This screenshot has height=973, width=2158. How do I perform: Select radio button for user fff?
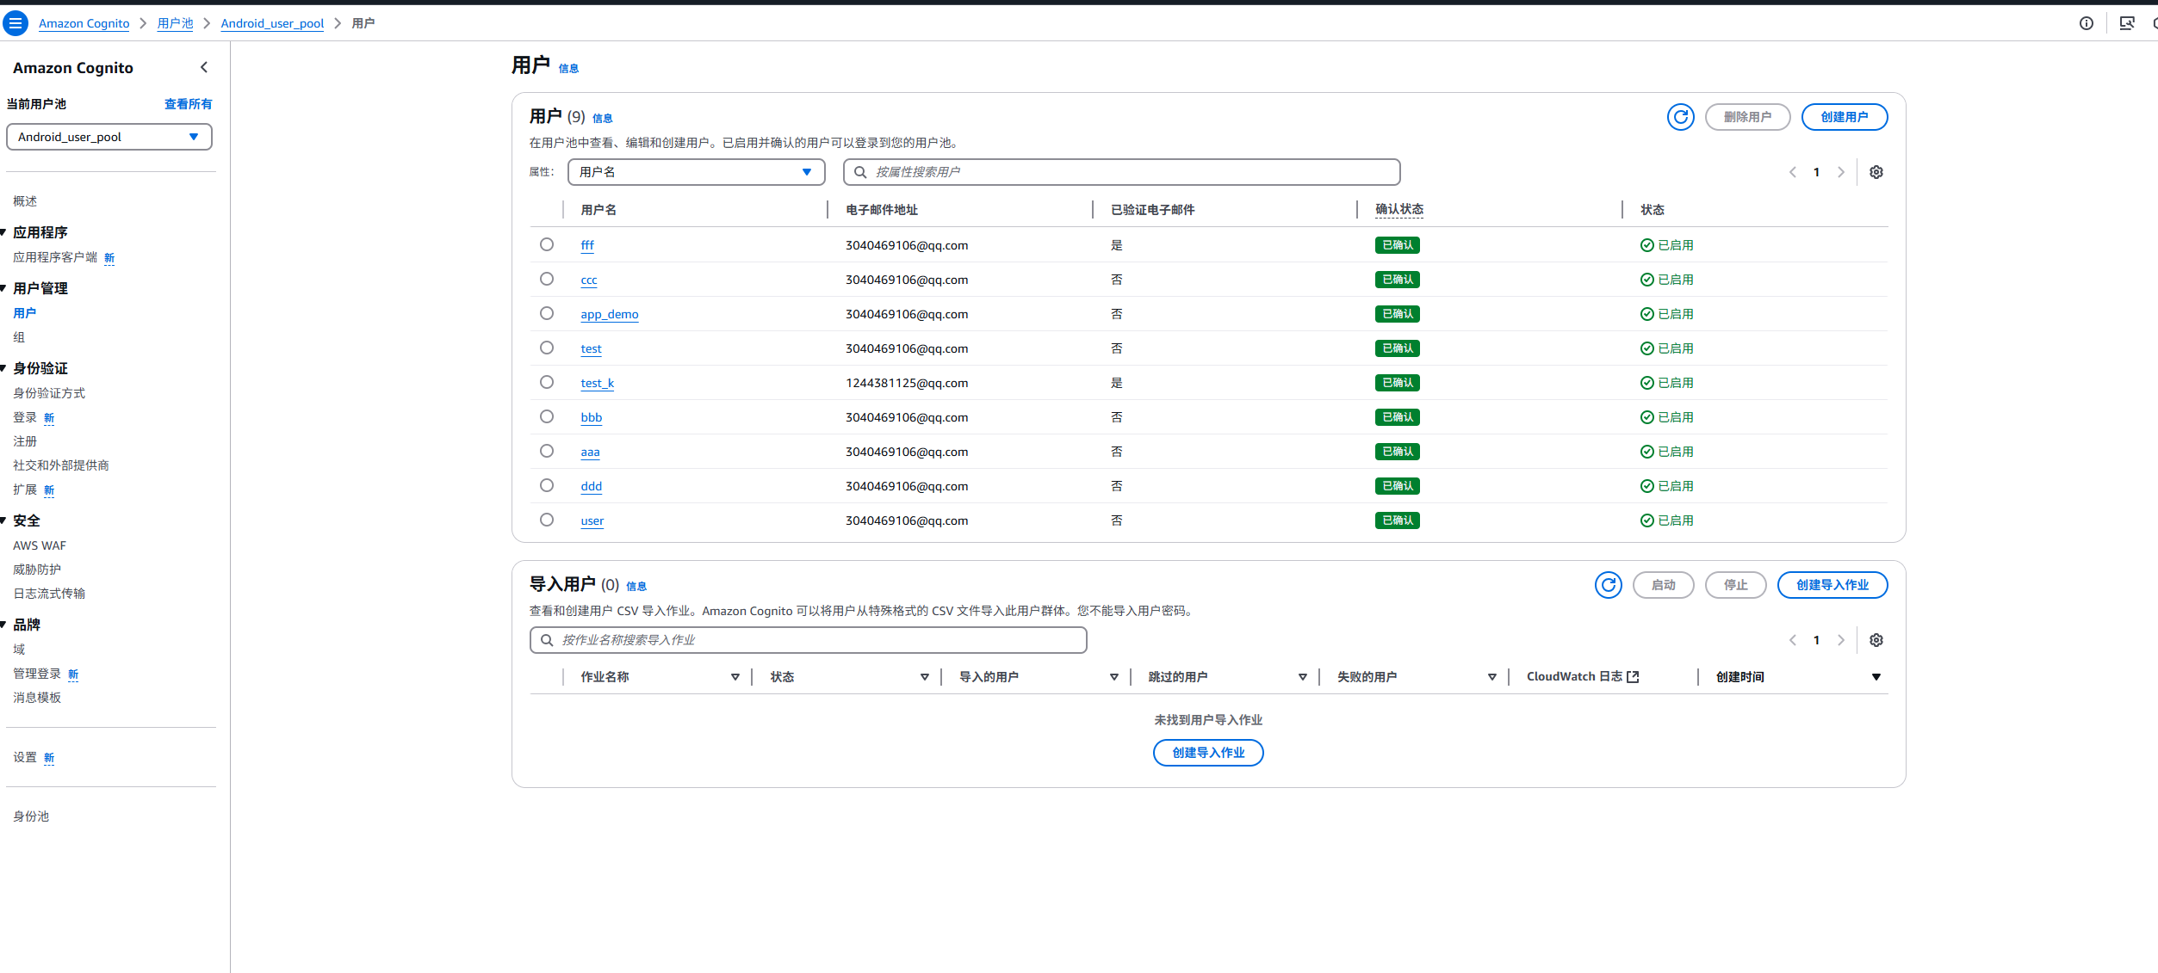pos(547,244)
